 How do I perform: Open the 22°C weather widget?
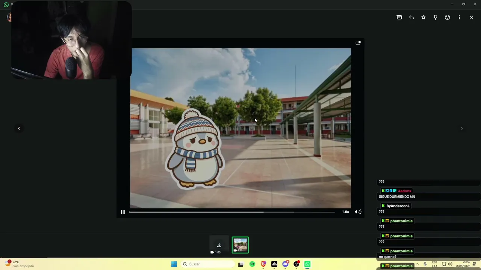click(x=19, y=264)
